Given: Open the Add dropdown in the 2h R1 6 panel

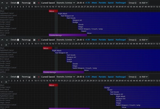Looking at the screenshot, I should click(x=143, y=77).
